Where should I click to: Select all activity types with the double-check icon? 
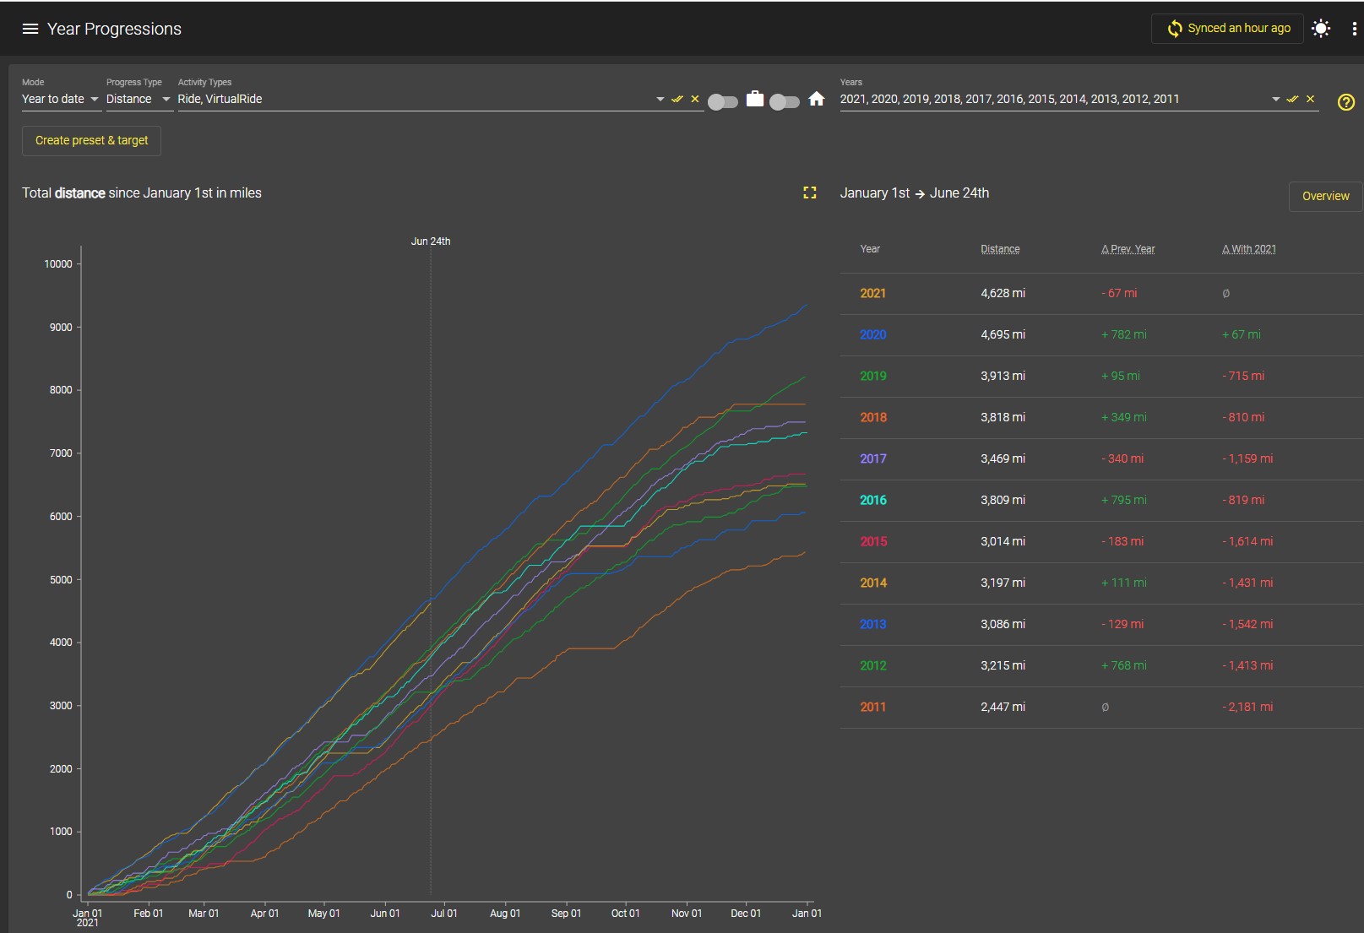(677, 99)
